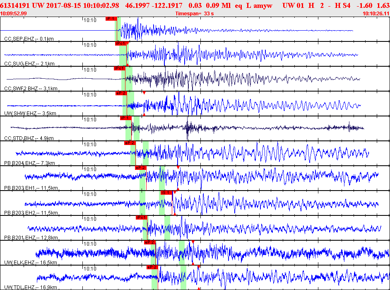Click the station label UW.TDL.EHZ -- 16.9km
Screen dimensions: 390x290
coord(31,288)
